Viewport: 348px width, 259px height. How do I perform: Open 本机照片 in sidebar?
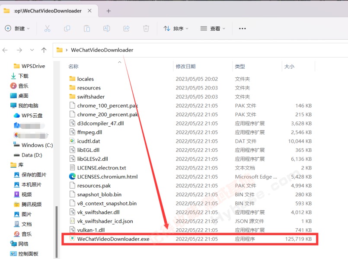[28, 185]
